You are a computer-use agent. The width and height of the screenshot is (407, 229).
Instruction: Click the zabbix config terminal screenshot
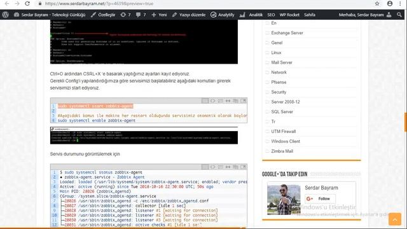(x=144, y=42)
